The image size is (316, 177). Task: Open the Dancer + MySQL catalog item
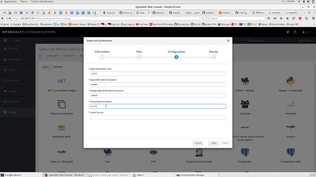[245, 85]
